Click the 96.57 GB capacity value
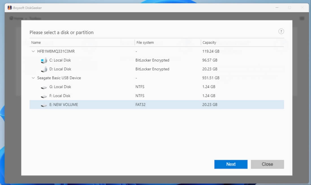The image size is (311, 185). 210,60
